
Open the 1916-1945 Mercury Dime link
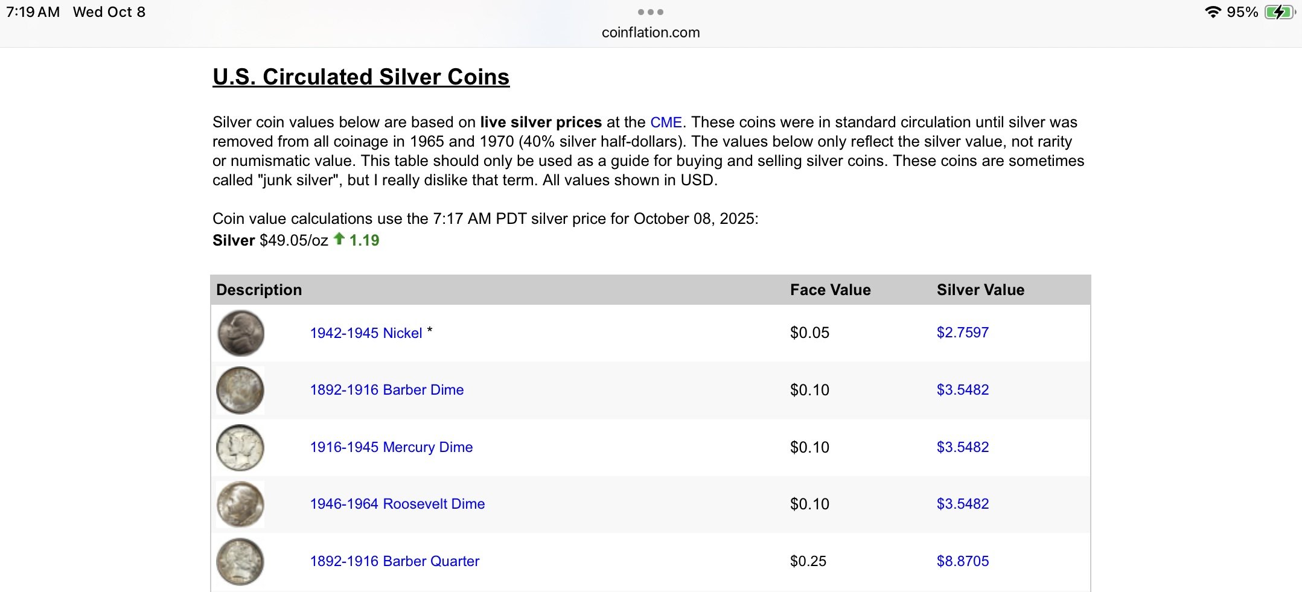coord(391,447)
